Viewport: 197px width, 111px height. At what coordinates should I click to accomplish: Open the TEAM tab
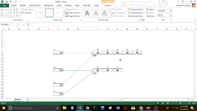[x=96, y=6]
